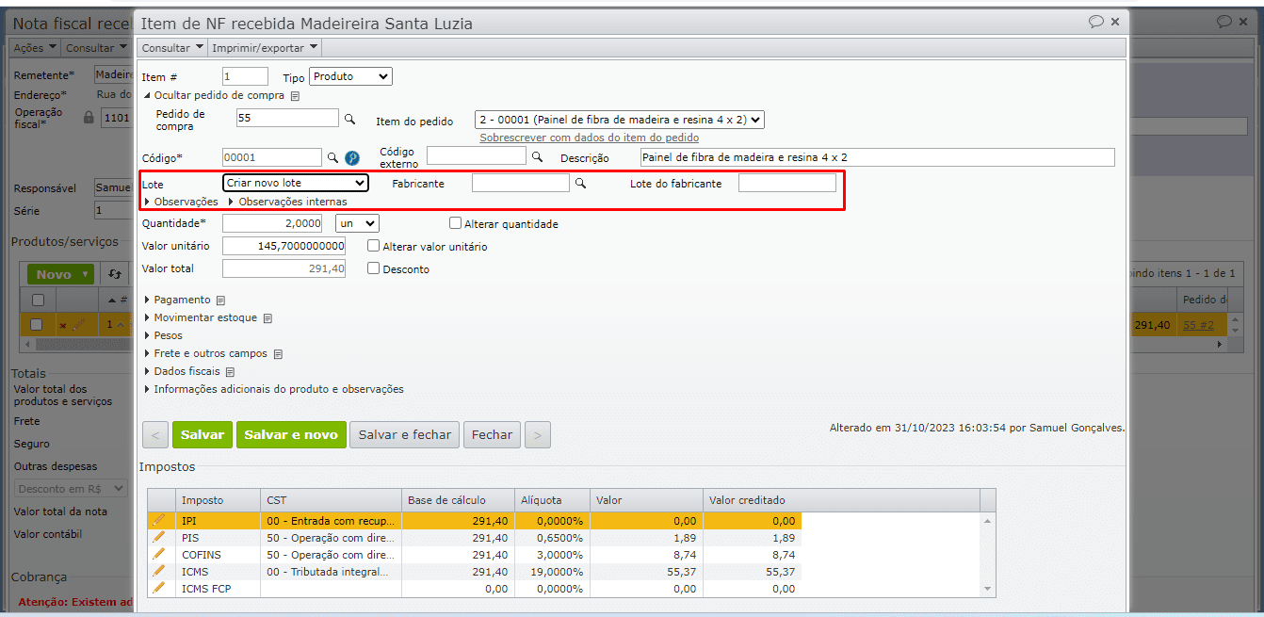Open the Tipo dropdown showing Produto
1264x617 pixels.
click(x=350, y=76)
